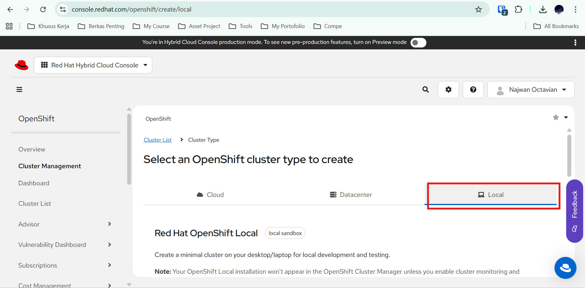Open the chat assistant floating button
Viewport: 585px width, 288px height.
click(565, 268)
